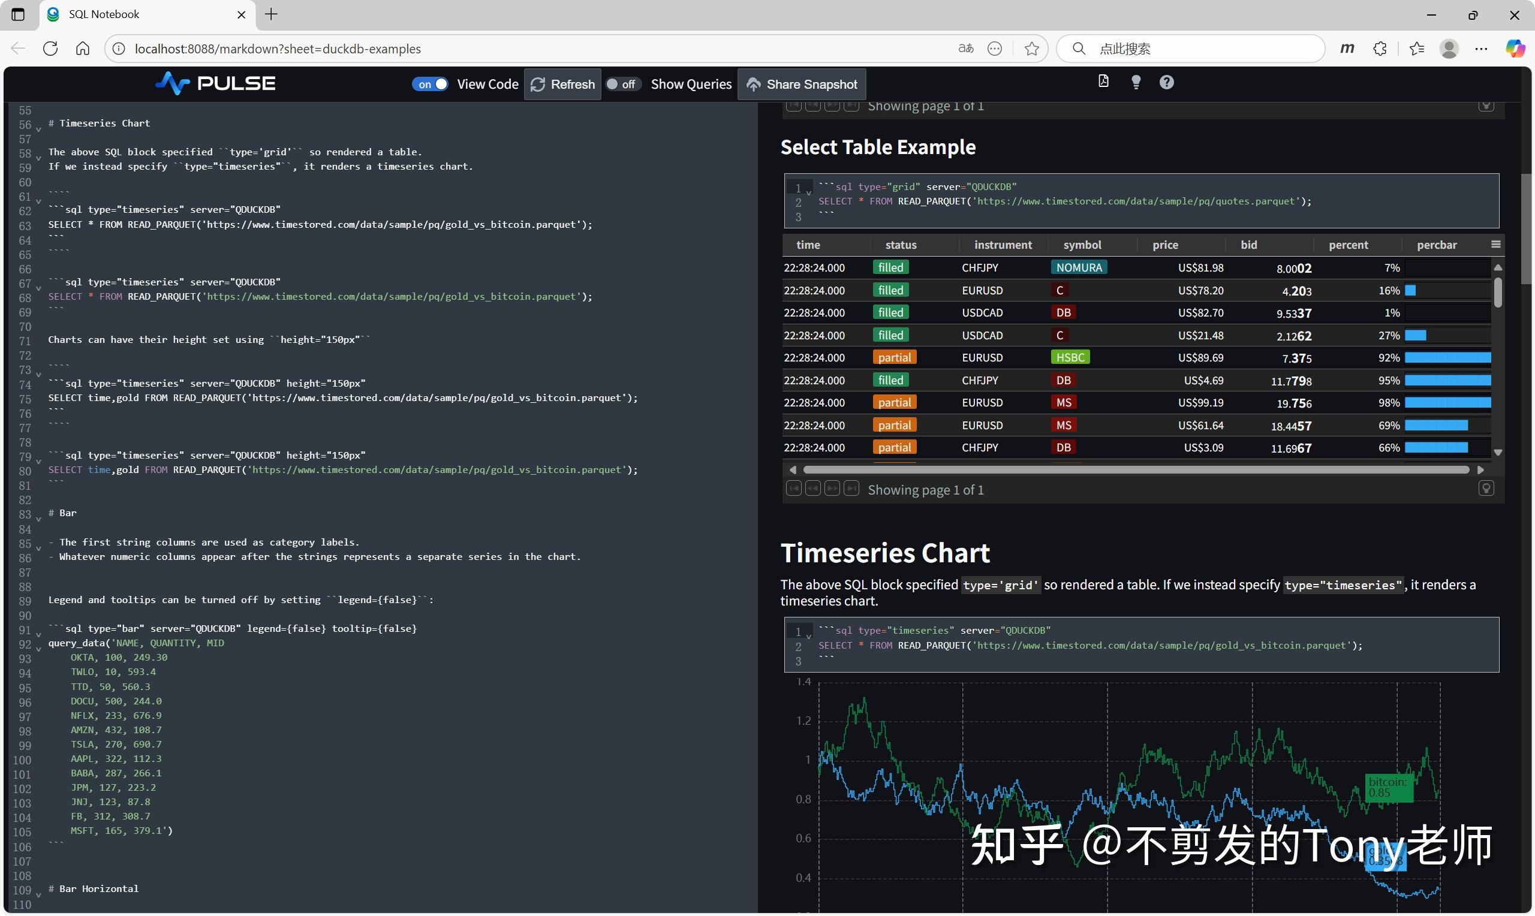Viewport: 1535px width, 916px height.
Task: Click the Pulse logo in the header
Action: click(214, 83)
